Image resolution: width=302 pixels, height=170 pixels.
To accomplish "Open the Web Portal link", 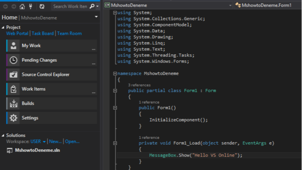I will [x=17, y=34].
